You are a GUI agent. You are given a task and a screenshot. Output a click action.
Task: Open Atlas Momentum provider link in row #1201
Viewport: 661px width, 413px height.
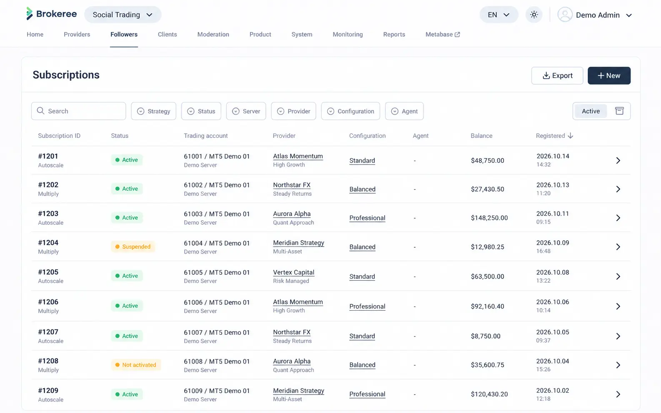298,156
